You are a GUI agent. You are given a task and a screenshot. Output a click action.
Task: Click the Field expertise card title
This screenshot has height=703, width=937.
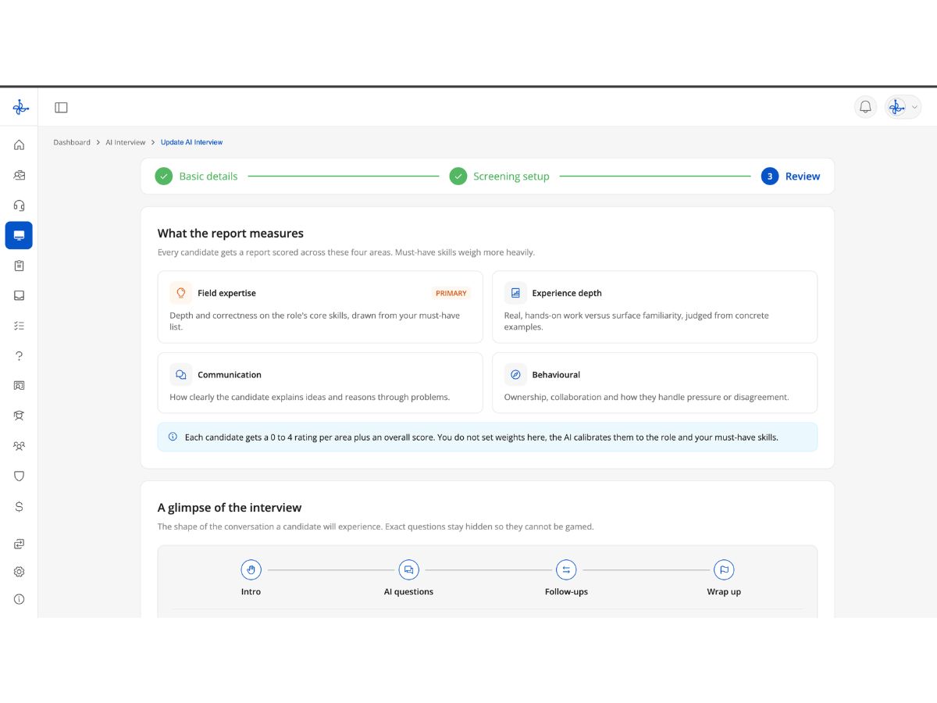pos(226,293)
